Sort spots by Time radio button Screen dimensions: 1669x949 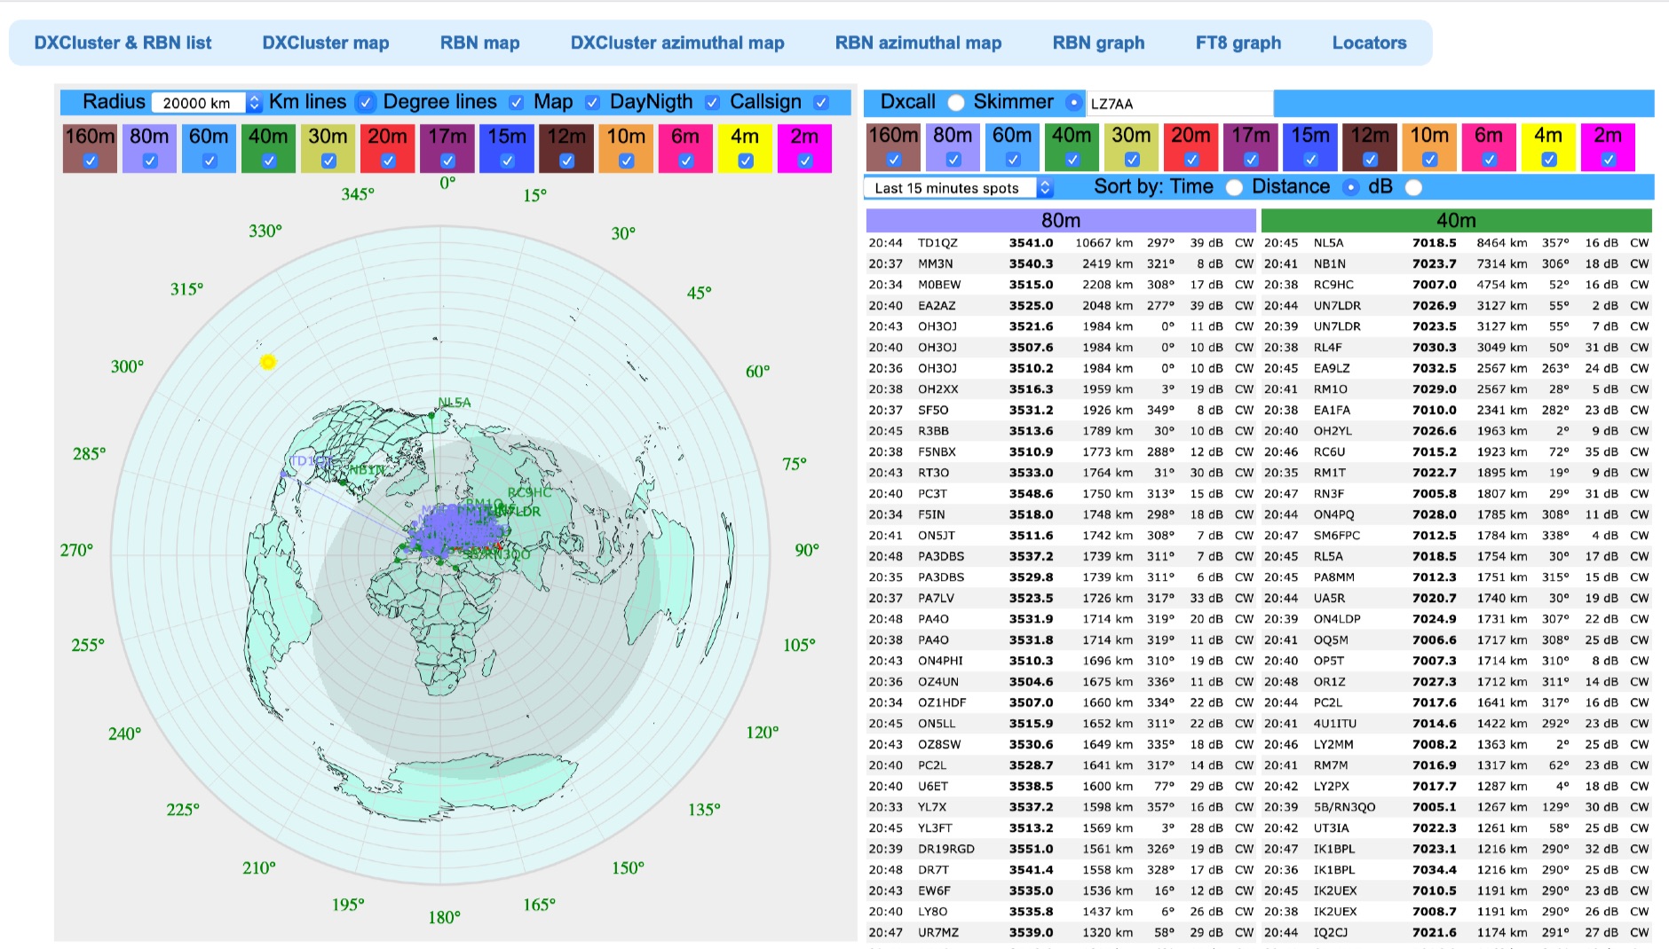pos(1234,187)
